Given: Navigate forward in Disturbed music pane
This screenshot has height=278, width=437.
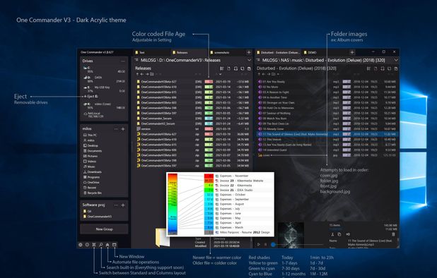Looking at the screenshot, I should tap(269, 74).
